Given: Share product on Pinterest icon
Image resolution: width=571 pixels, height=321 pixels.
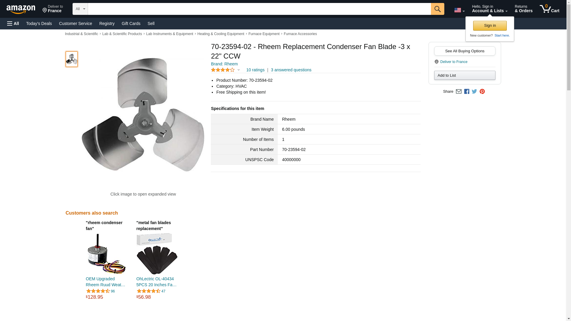Looking at the screenshot, I should 482,92.
